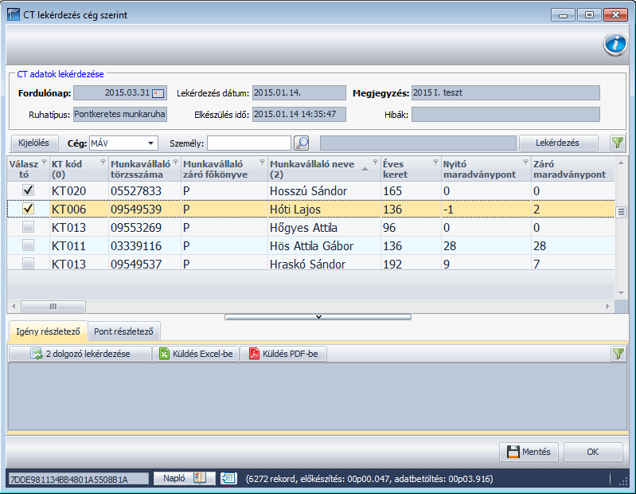Click the grid row menu icon beside the scrollbar
The image size is (636, 494).
pos(621,212)
